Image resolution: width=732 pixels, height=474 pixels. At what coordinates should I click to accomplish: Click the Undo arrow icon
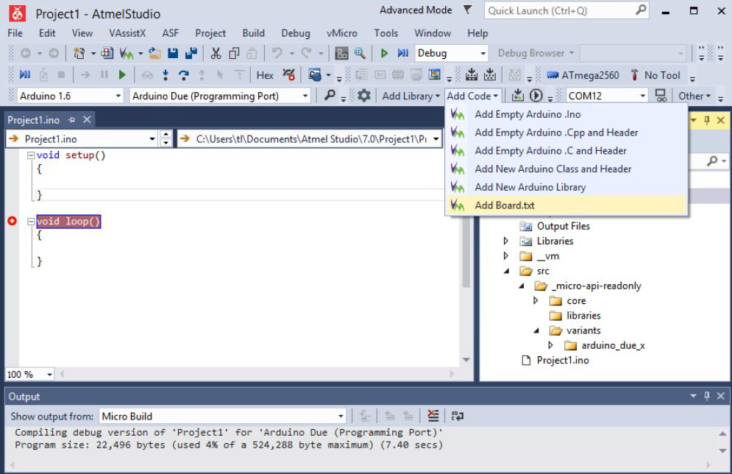click(x=277, y=53)
